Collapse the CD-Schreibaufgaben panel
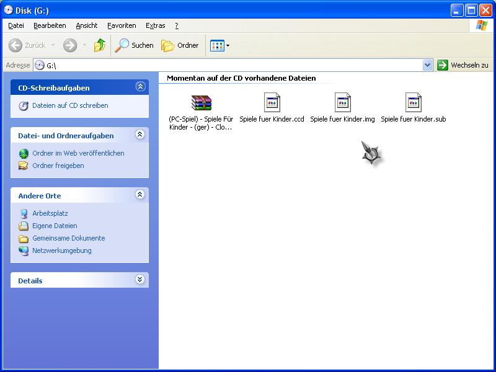Image resolution: width=496 pixels, height=372 pixels. [139, 87]
